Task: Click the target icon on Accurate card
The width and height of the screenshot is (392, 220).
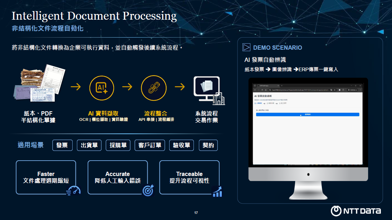Action: tap(148, 191)
